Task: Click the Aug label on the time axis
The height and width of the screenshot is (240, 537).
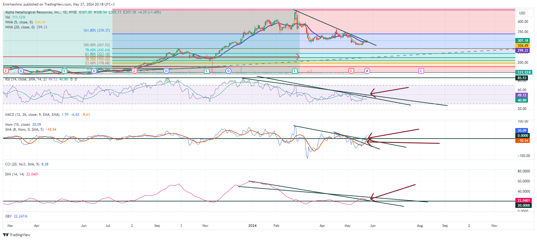Action: point(420,226)
